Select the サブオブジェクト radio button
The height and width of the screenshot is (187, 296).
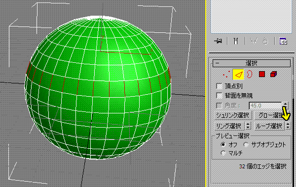[246, 145]
